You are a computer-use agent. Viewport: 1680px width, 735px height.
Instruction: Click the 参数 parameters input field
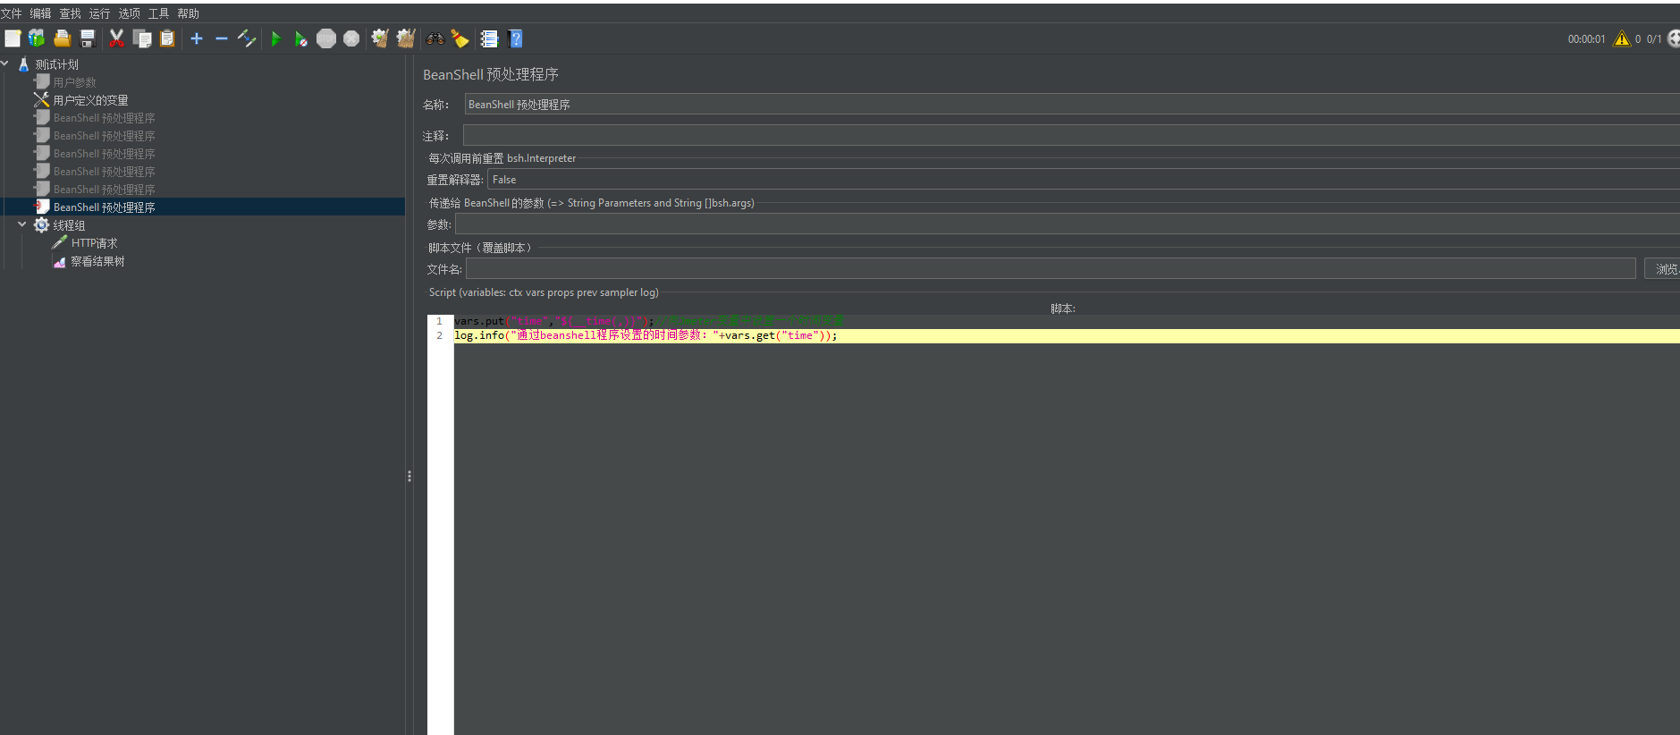pyautogui.click(x=1068, y=224)
